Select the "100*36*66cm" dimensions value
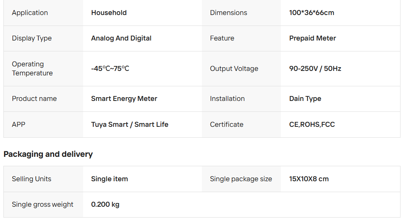 point(311,13)
